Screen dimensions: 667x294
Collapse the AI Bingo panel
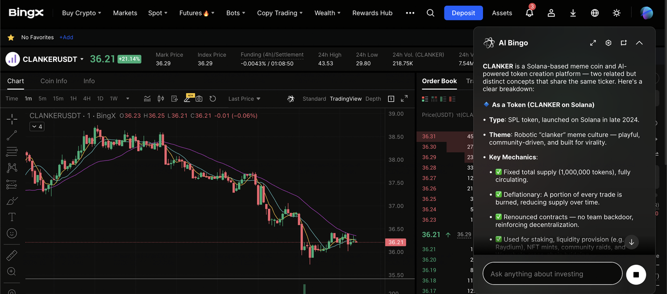tap(639, 43)
